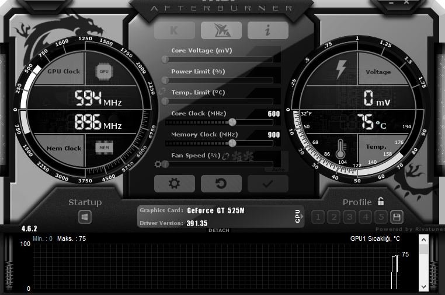
Task: Select profile slot 2
Action: pyautogui.click(x=334, y=217)
